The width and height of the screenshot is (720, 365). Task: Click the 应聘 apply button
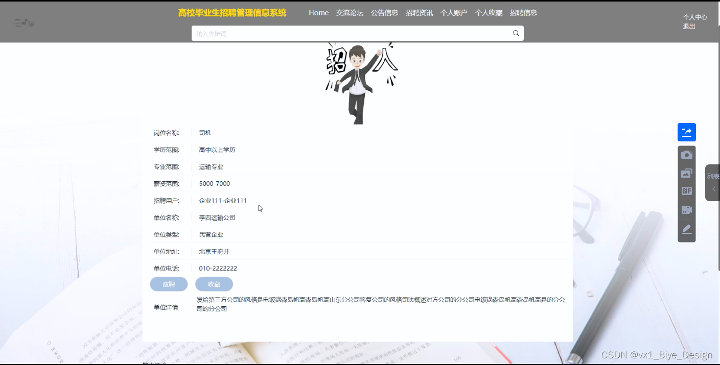[169, 284]
